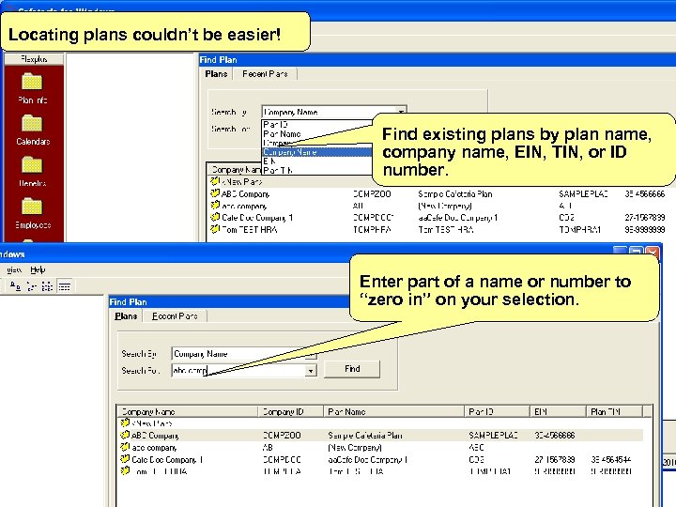
Task: Click the lowercase abc company row icon in the back window
Action: [x=215, y=206]
